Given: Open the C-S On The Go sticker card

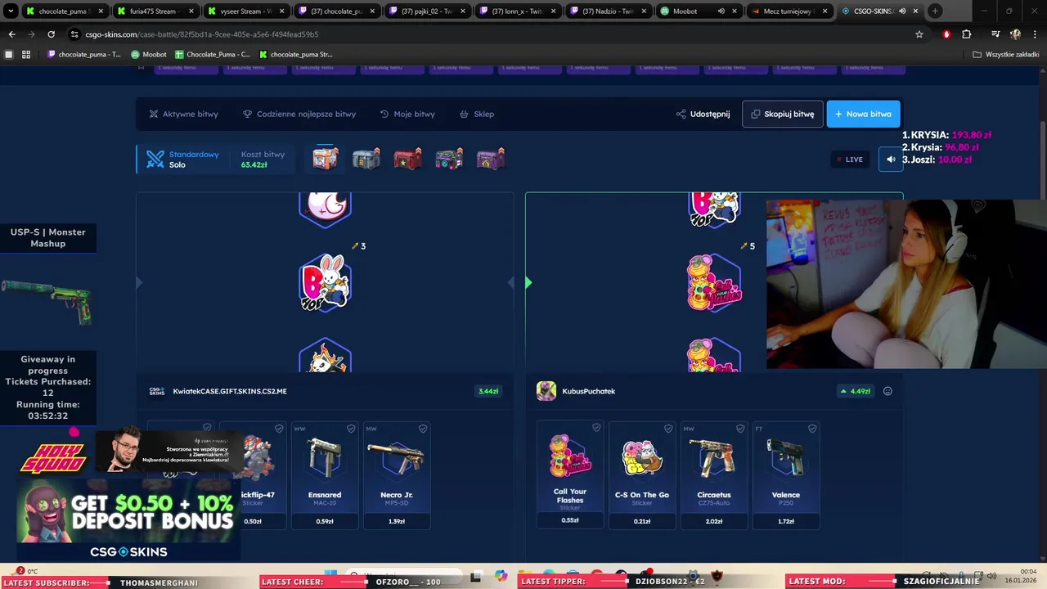Looking at the screenshot, I should tap(642, 475).
